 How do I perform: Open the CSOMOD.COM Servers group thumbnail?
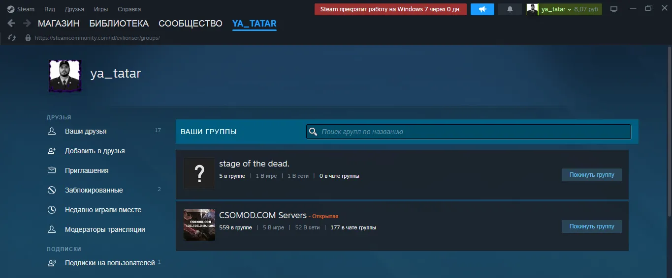tap(199, 225)
